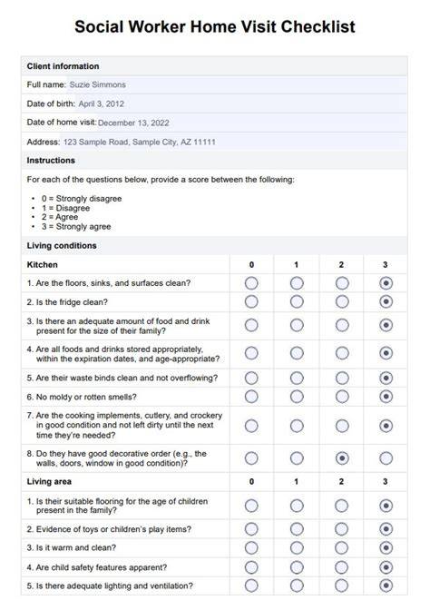Select score 2 for fridge clean question
The image size is (430, 610).
tap(342, 302)
